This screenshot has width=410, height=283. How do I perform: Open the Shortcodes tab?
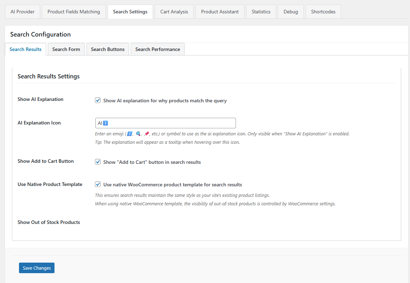323,12
